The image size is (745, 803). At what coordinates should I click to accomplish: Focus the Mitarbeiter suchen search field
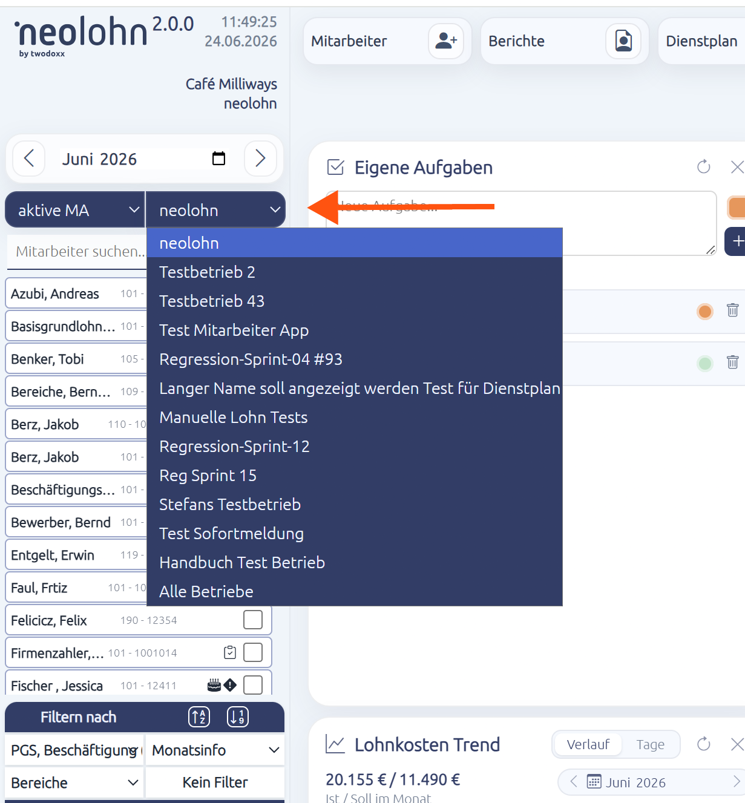pyautogui.click(x=77, y=252)
